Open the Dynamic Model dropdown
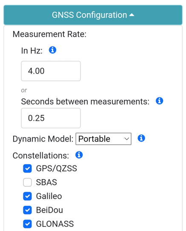 click(x=103, y=139)
